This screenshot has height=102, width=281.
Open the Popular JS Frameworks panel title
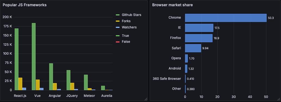pos(24,5)
